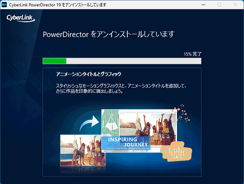Click the 'PowerDirector をアンインストールしています' heading
The height and width of the screenshot is (184, 244).
click(109, 34)
